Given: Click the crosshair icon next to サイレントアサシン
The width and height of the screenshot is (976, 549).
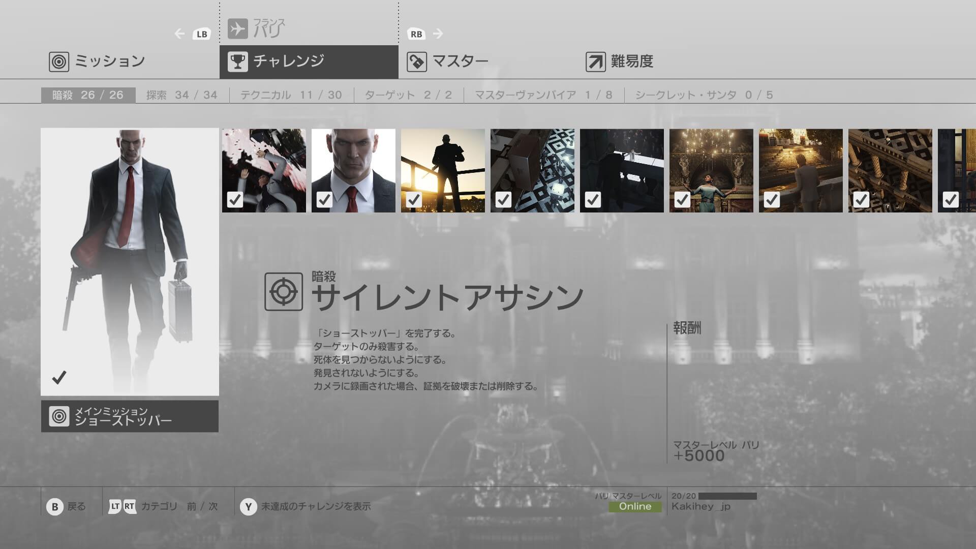Looking at the screenshot, I should point(284,292).
